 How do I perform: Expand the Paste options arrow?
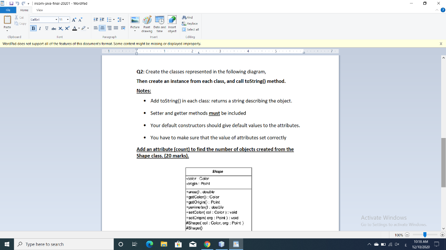[7, 30]
